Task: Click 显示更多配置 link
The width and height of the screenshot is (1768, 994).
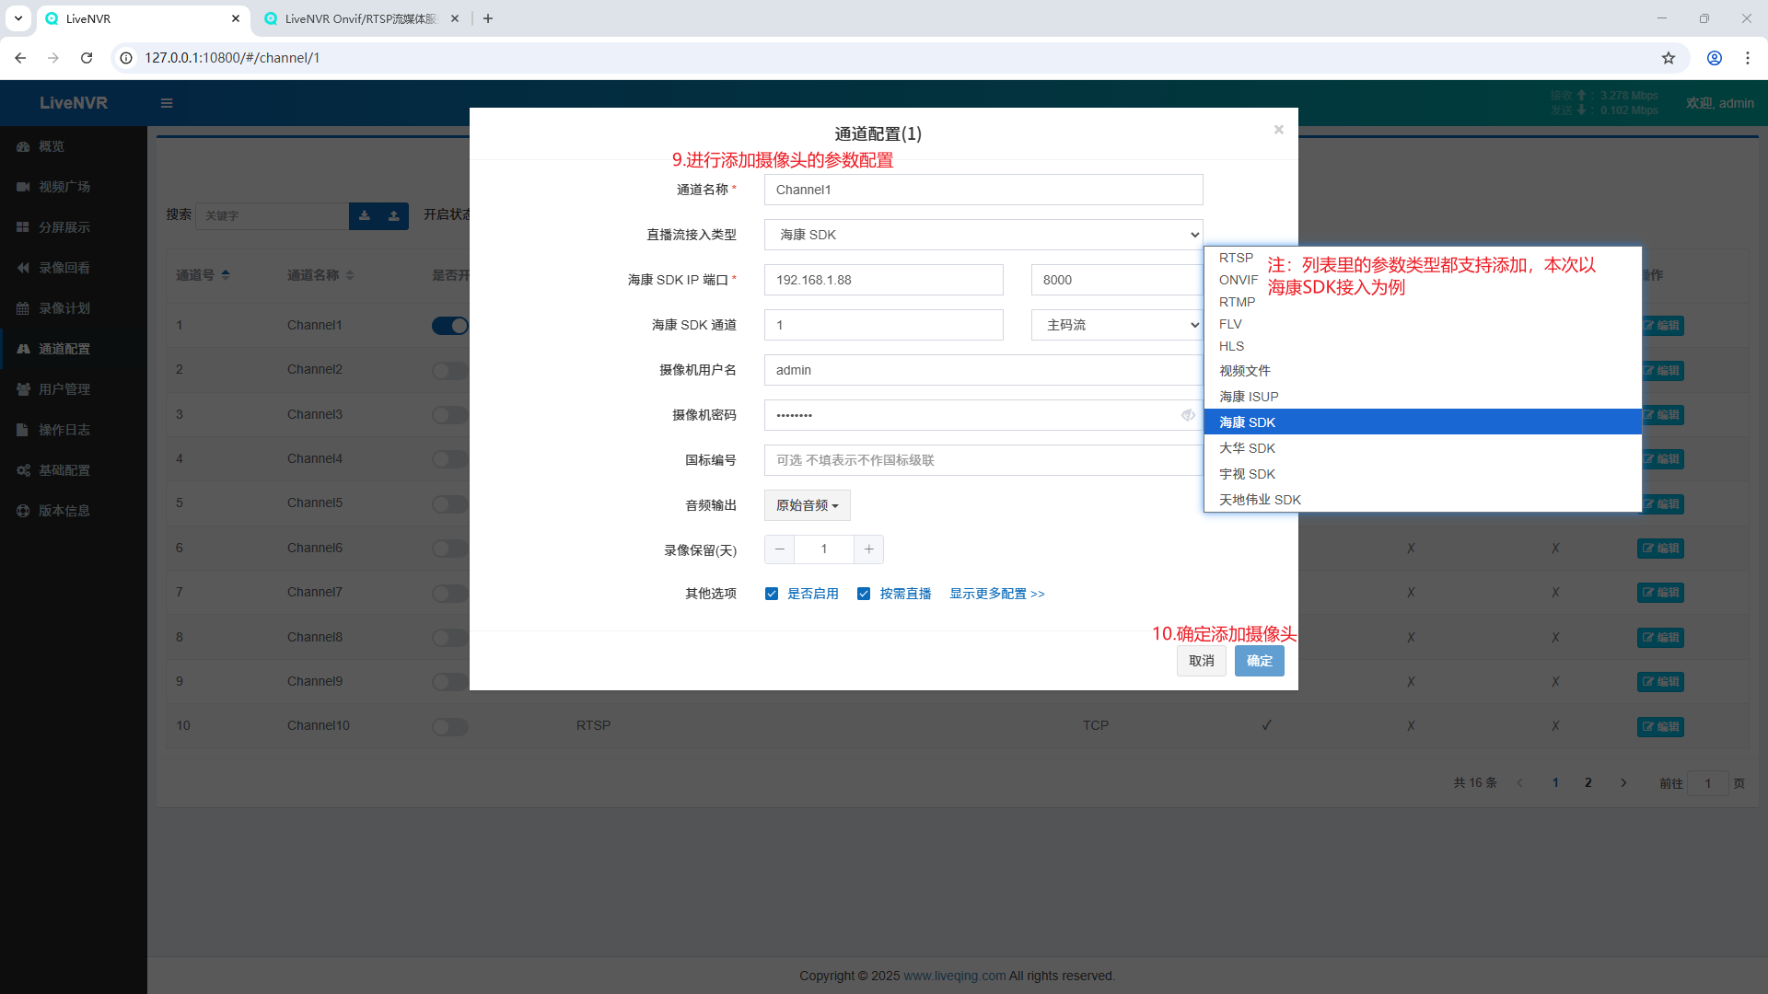Action: pyautogui.click(x=996, y=594)
